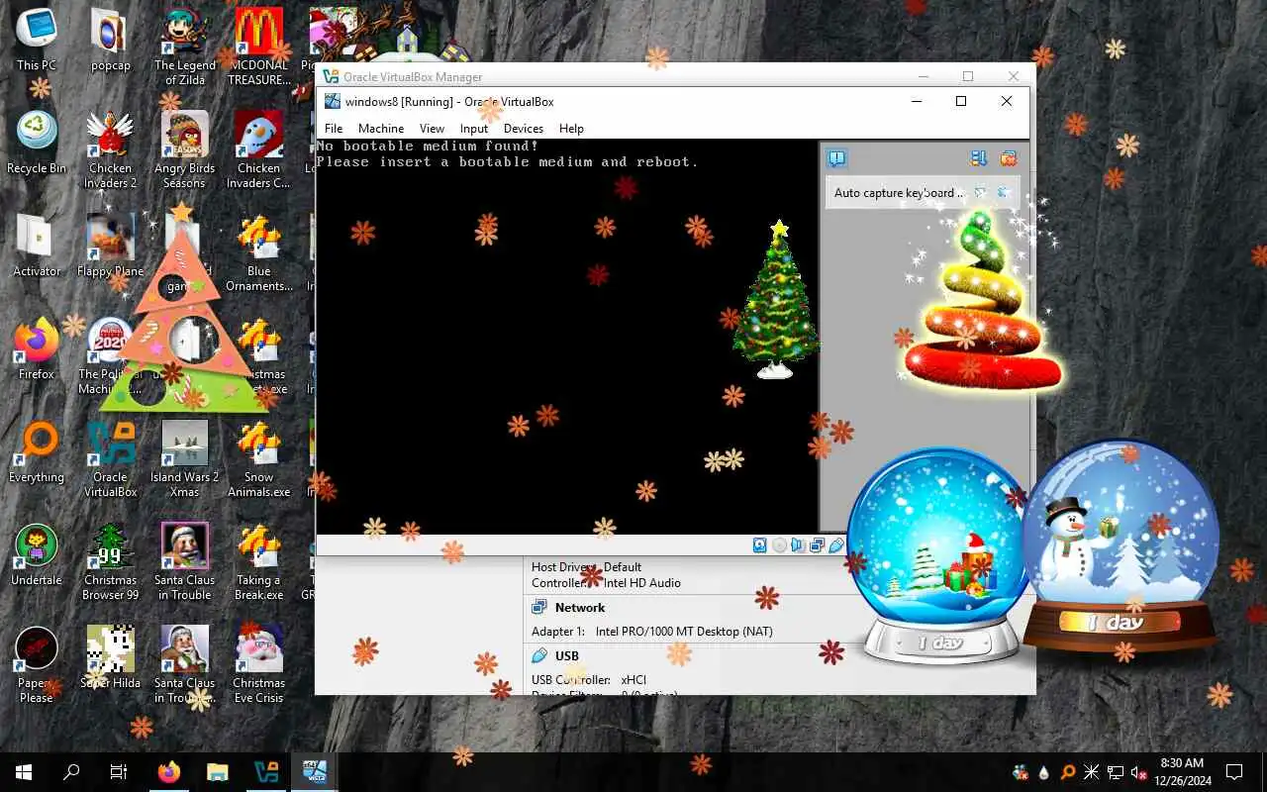The height and width of the screenshot is (792, 1267).
Task: Open the Windows Start menu
Action: (24, 772)
